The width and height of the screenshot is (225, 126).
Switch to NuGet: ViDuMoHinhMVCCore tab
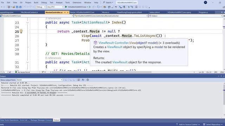[x=82, y=13]
